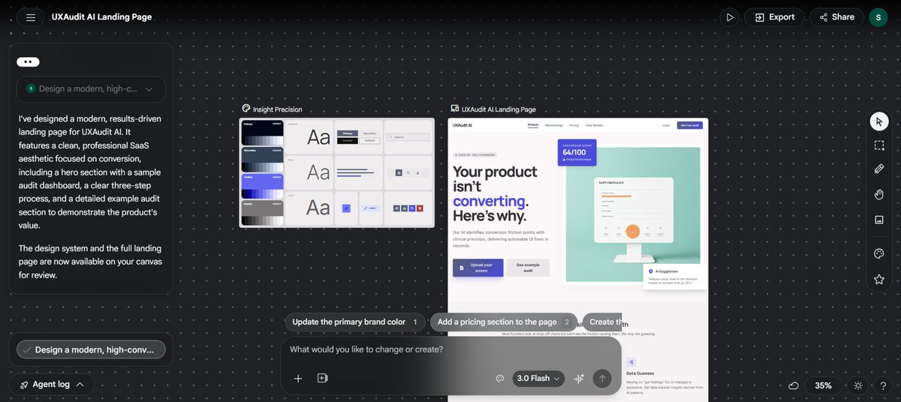Click the add screen icon in prompt bar
The height and width of the screenshot is (402, 901).
click(322, 379)
